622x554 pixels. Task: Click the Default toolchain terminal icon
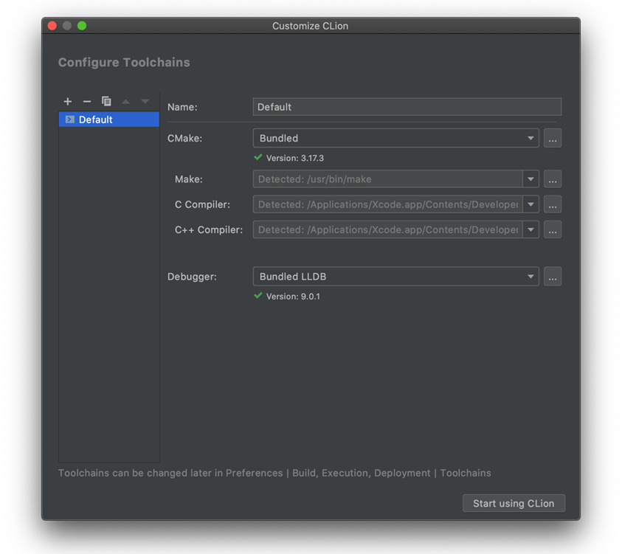pos(69,120)
